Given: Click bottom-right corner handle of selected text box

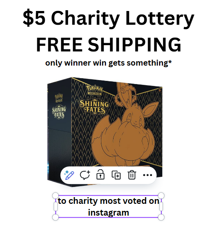Looking at the screenshot, I should [x=161, y=217].
